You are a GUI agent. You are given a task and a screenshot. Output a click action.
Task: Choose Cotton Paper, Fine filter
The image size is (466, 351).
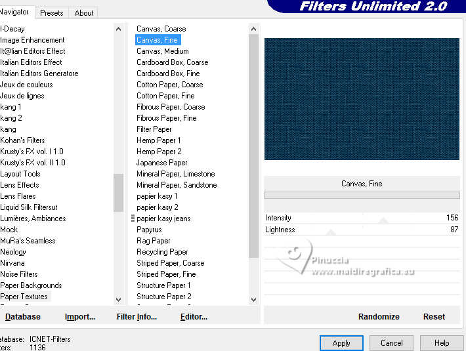click(165, 96)
